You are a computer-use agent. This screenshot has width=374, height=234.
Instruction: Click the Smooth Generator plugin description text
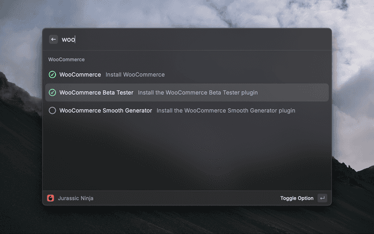tap(226, 111)
